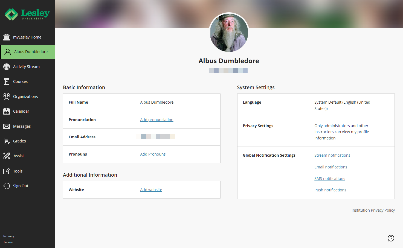Choose Sign Out in sidebar
Viewport: 403px width, 248px height.
tap(27, 186)
